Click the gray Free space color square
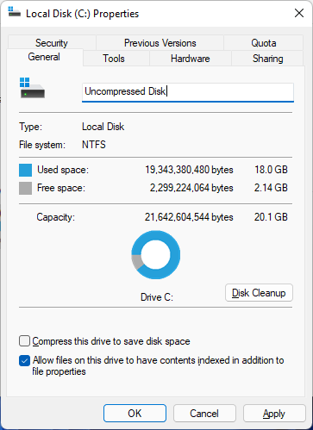Image resolution: width=313 pixels, height=430 pixels. (x=25, y=188)
